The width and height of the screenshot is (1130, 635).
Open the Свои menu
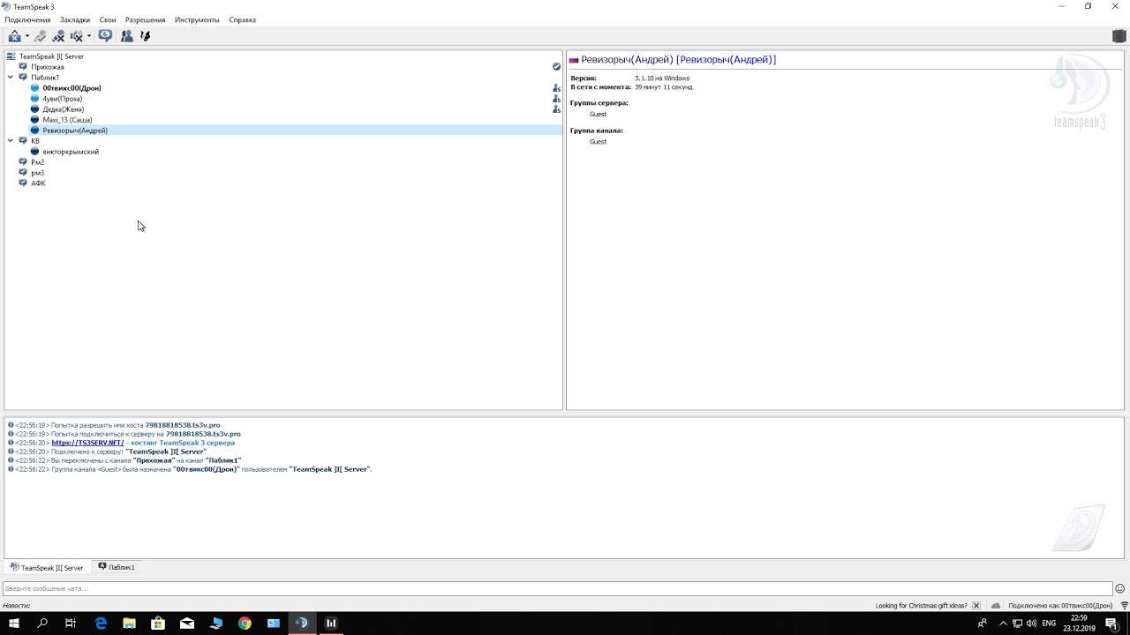pyautogui.click(x=108, y=19)
